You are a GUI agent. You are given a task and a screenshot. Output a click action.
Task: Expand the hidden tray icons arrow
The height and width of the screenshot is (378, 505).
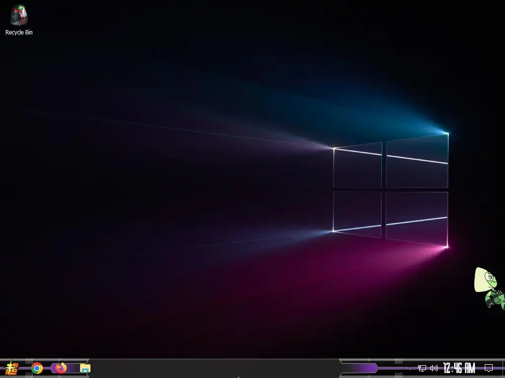point(410,368)
